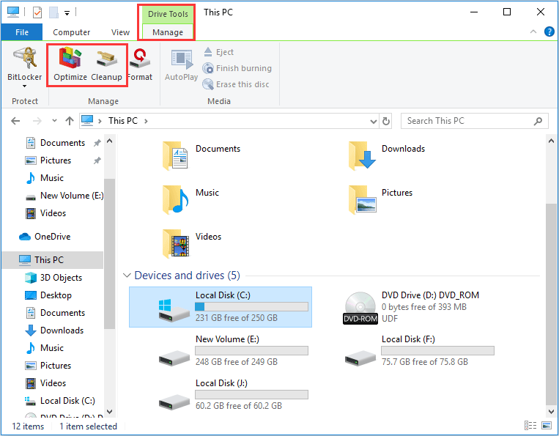
Task: Run the Cleanup disk tool
Action: click(x=106, y=64)
